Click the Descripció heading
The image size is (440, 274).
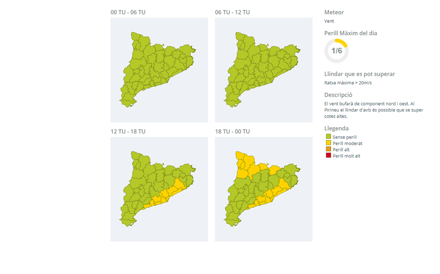[338, 95]
